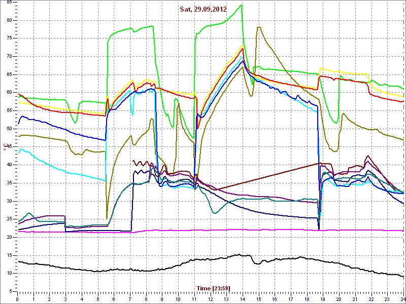Click the 30 label on the temperature axis
406x304 pixels.
pos(9,201)
